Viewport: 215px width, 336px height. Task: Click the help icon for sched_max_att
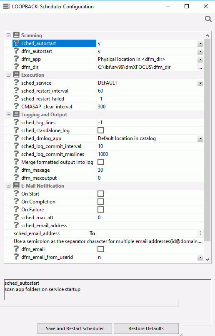16,218
